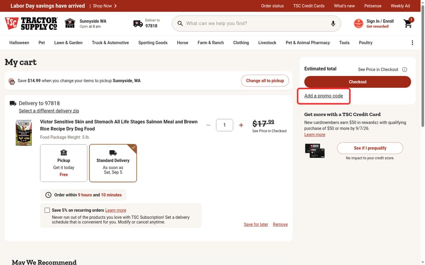Click Sign In / Enroll

pos(380,21)
